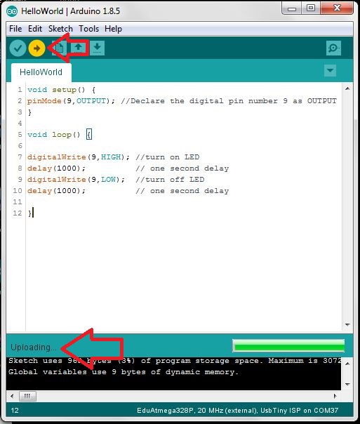
Task: Click 'void loop()' on line 5
Action: pos(54,135)
